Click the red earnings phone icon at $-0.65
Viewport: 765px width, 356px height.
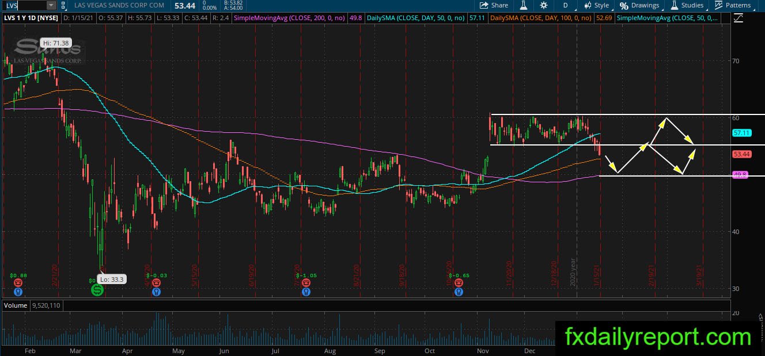point(459,283)
